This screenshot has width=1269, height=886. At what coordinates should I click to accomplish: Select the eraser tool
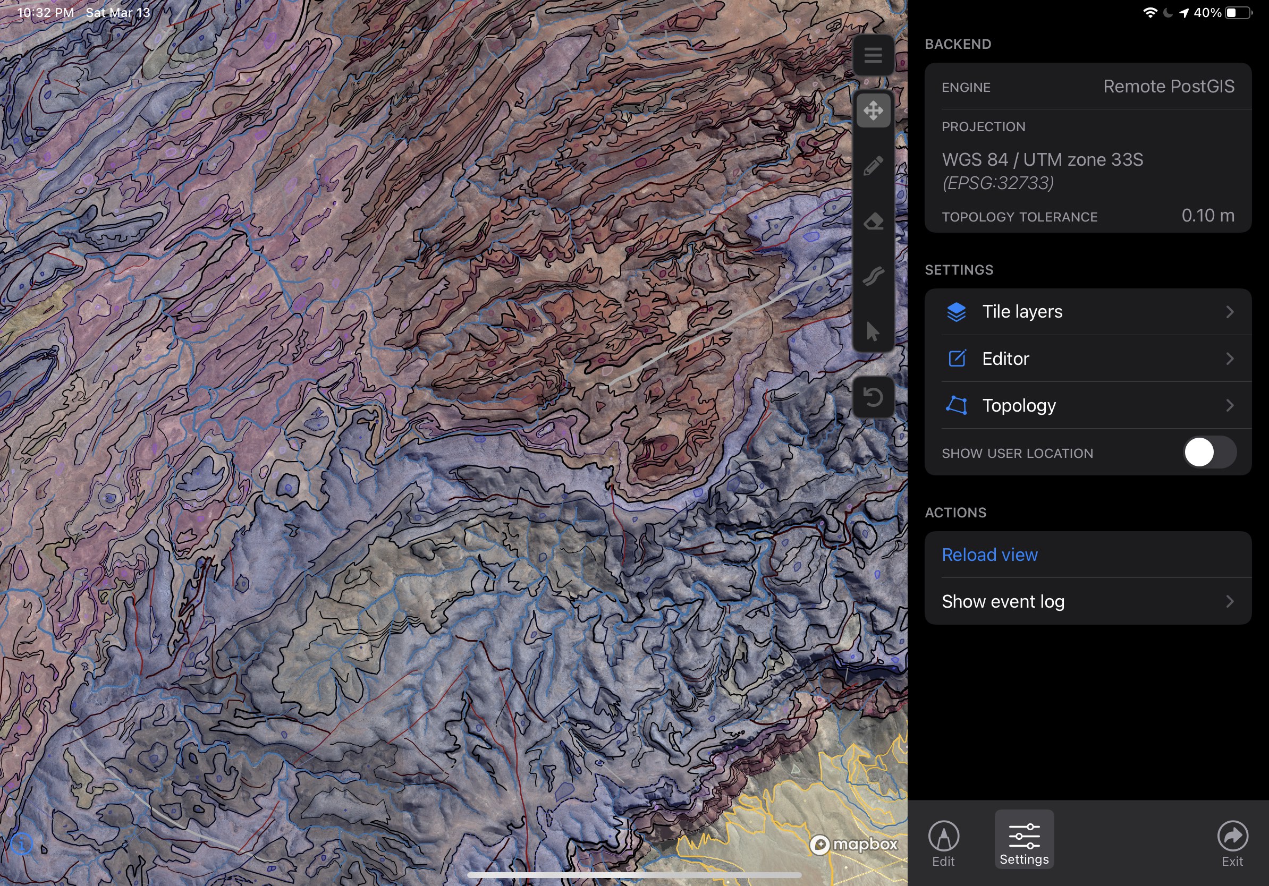873,221
